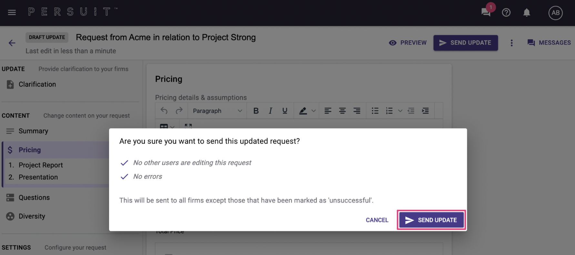Open the three-dot more options menu
Screen dimensions: 575x255
click(x=511, y=43)
